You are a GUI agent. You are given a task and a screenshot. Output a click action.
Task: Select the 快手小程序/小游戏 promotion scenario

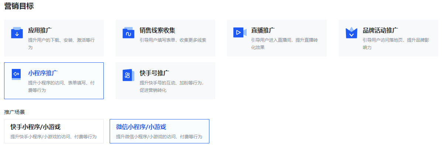[54, 131]
